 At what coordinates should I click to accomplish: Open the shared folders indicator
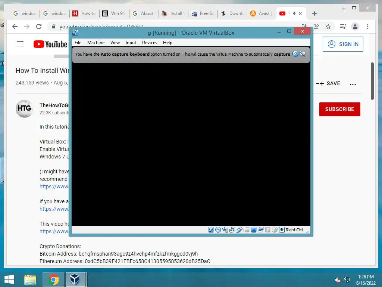click(x=246, y=230)
